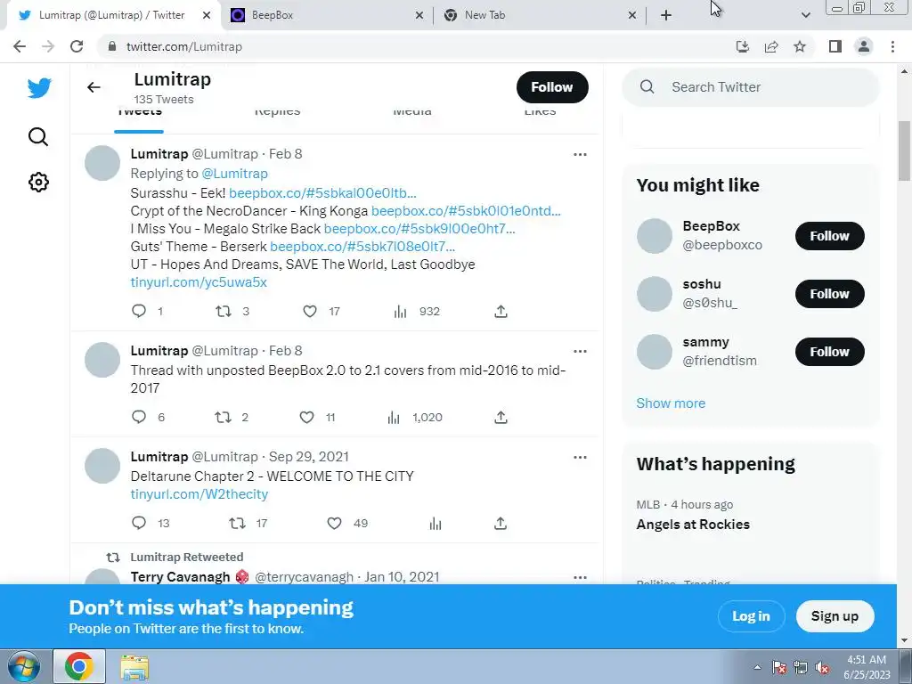Open Angels at Rockies trending item
This screenshot has height=684, width=912.
coord(693,524)
